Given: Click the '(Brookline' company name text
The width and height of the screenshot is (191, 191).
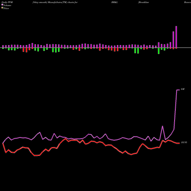Looking at the screenshot, I should point(144,2).
